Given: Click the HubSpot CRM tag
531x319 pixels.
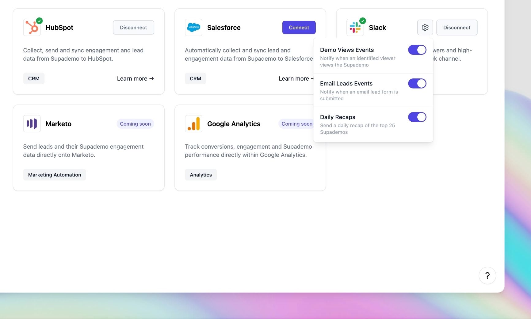Looking at the screenshot, I should click(x=34, y=78).
